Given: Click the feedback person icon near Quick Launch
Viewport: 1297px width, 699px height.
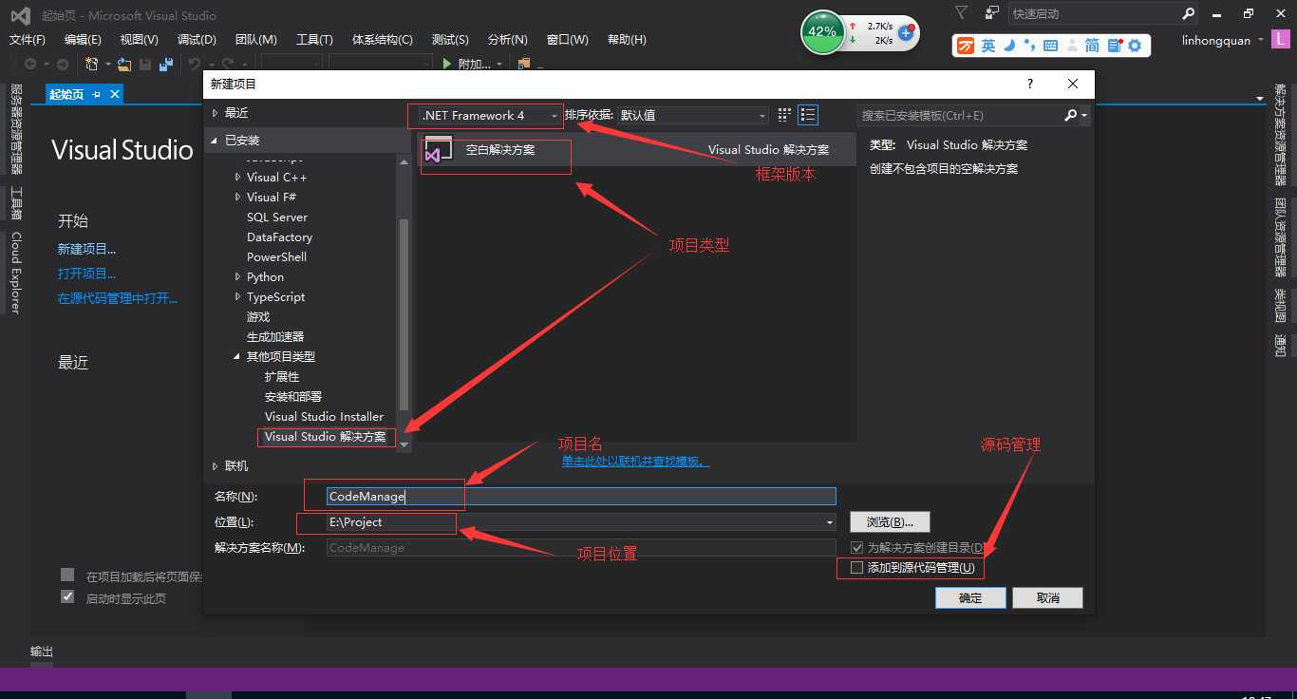Looking at the screenshot, I should [992, 13].
